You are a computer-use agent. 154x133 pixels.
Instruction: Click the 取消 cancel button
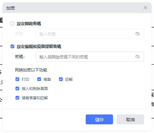(x=130, y=119)
